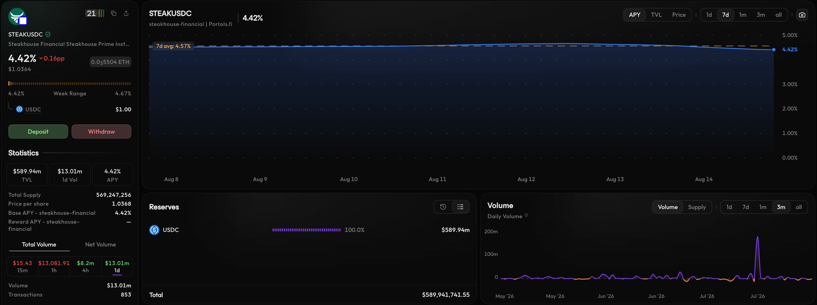Switch volume chart to Supply
This screenshot has width=817, height=305.
point(697,207)
